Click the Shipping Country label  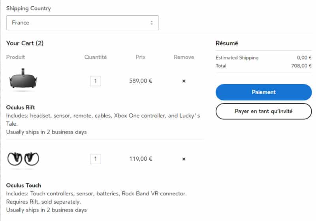click(28, 8)
